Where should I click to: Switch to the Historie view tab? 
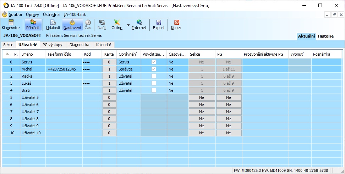(325, 36)
